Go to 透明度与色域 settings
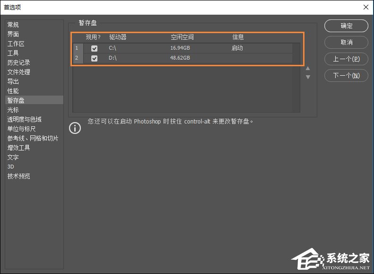 point(24,119)
